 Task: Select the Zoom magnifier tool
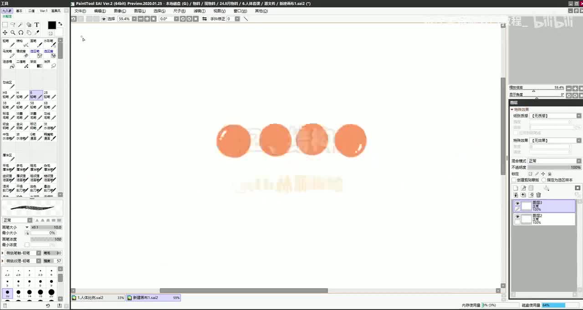click(x=13, y=33)
